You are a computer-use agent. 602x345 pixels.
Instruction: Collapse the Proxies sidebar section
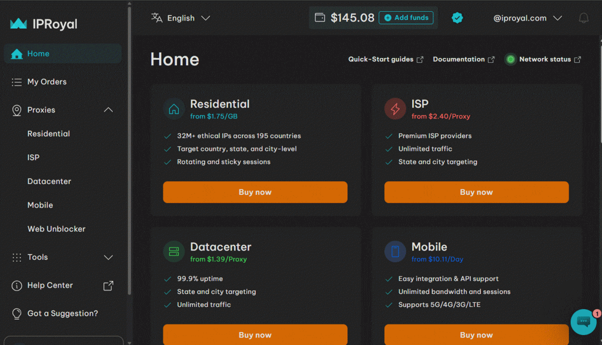coord(108,110)
